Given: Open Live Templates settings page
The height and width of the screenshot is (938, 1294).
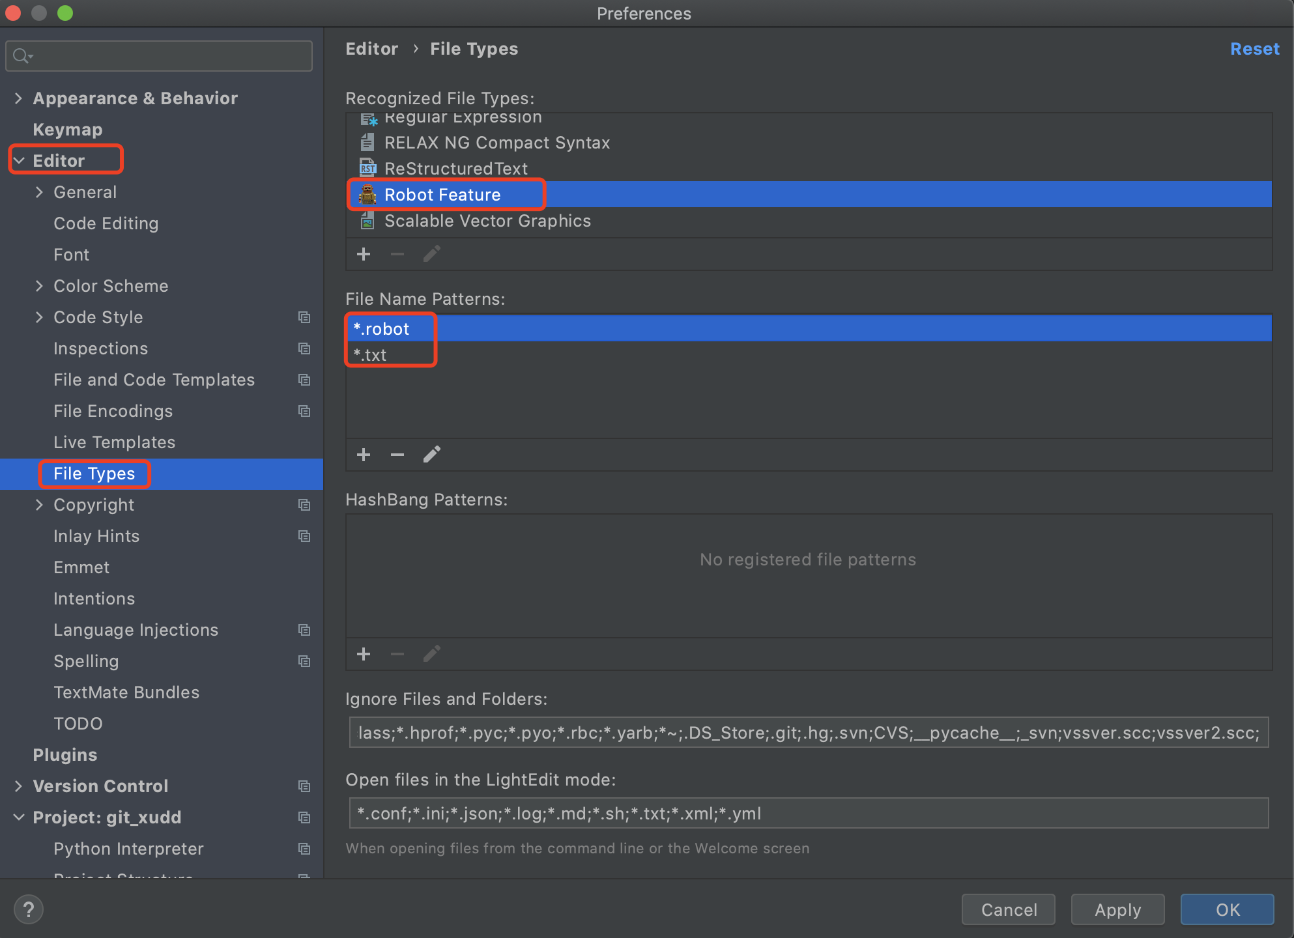Looking at the screenshot, I should coord(114,442).
